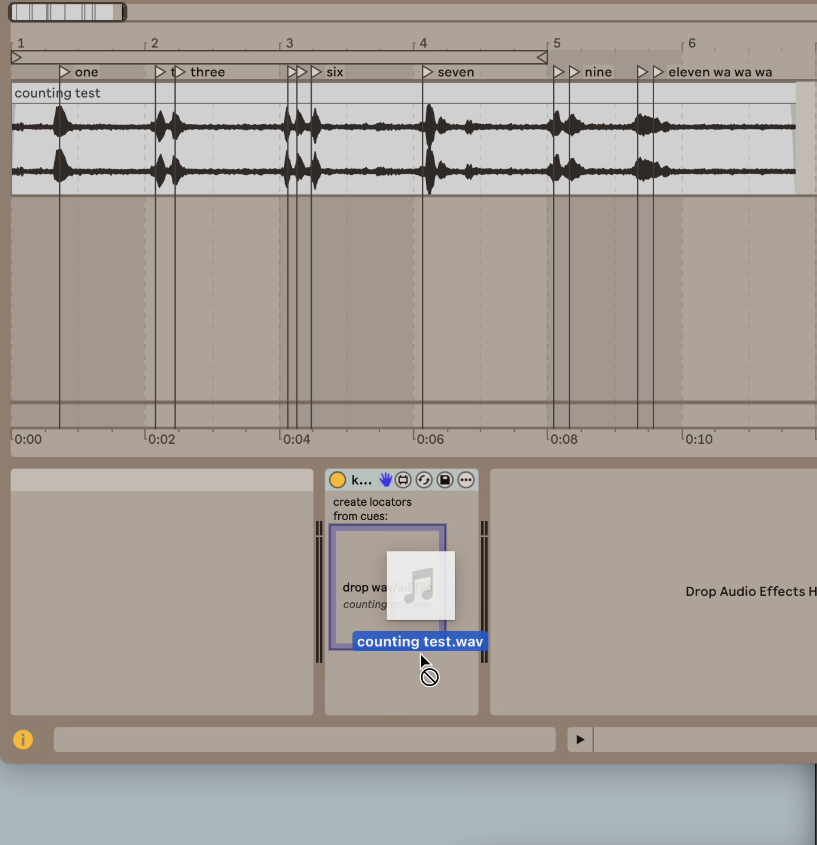Screen dimensions: 817x845
Task: Select the 'nine' locator
Action: point(575,72)
